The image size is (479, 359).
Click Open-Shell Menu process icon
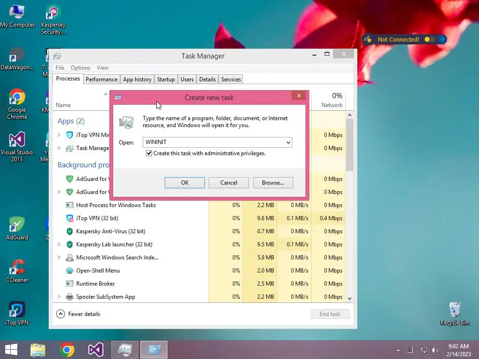[x=70, y=271]
